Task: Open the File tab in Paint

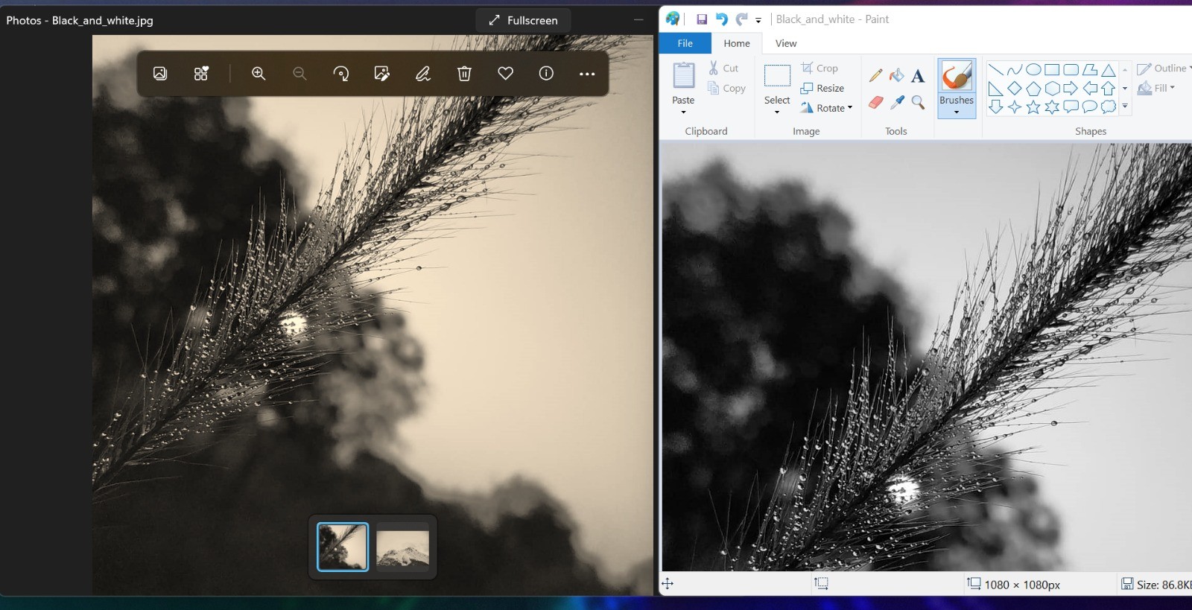Action: tap(685, 43)
